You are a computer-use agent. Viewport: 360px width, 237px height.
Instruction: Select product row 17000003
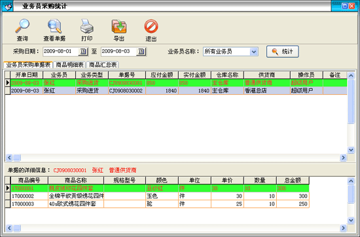tap(157, 204)
